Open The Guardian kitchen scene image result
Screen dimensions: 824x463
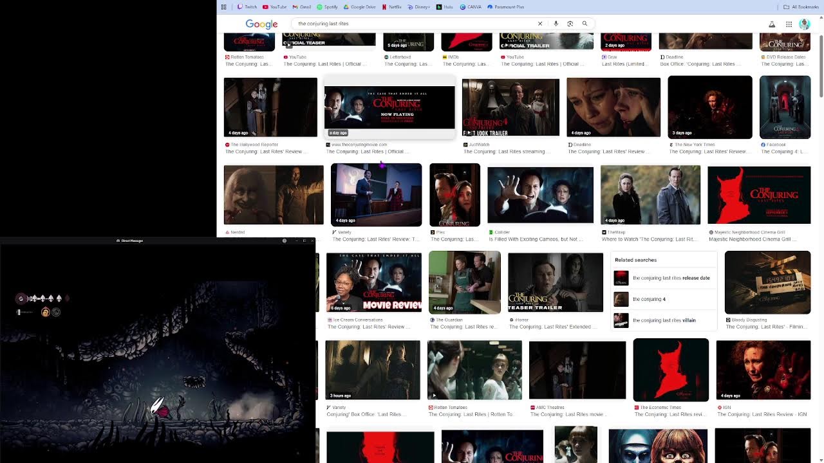(464, 282)
